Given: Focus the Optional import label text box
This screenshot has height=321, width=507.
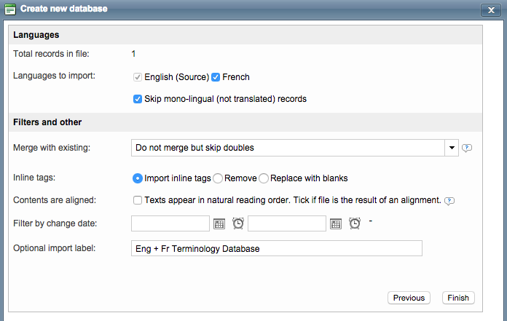Looking at the screenshot, I should pyautogui.click(x=276, y=249).
